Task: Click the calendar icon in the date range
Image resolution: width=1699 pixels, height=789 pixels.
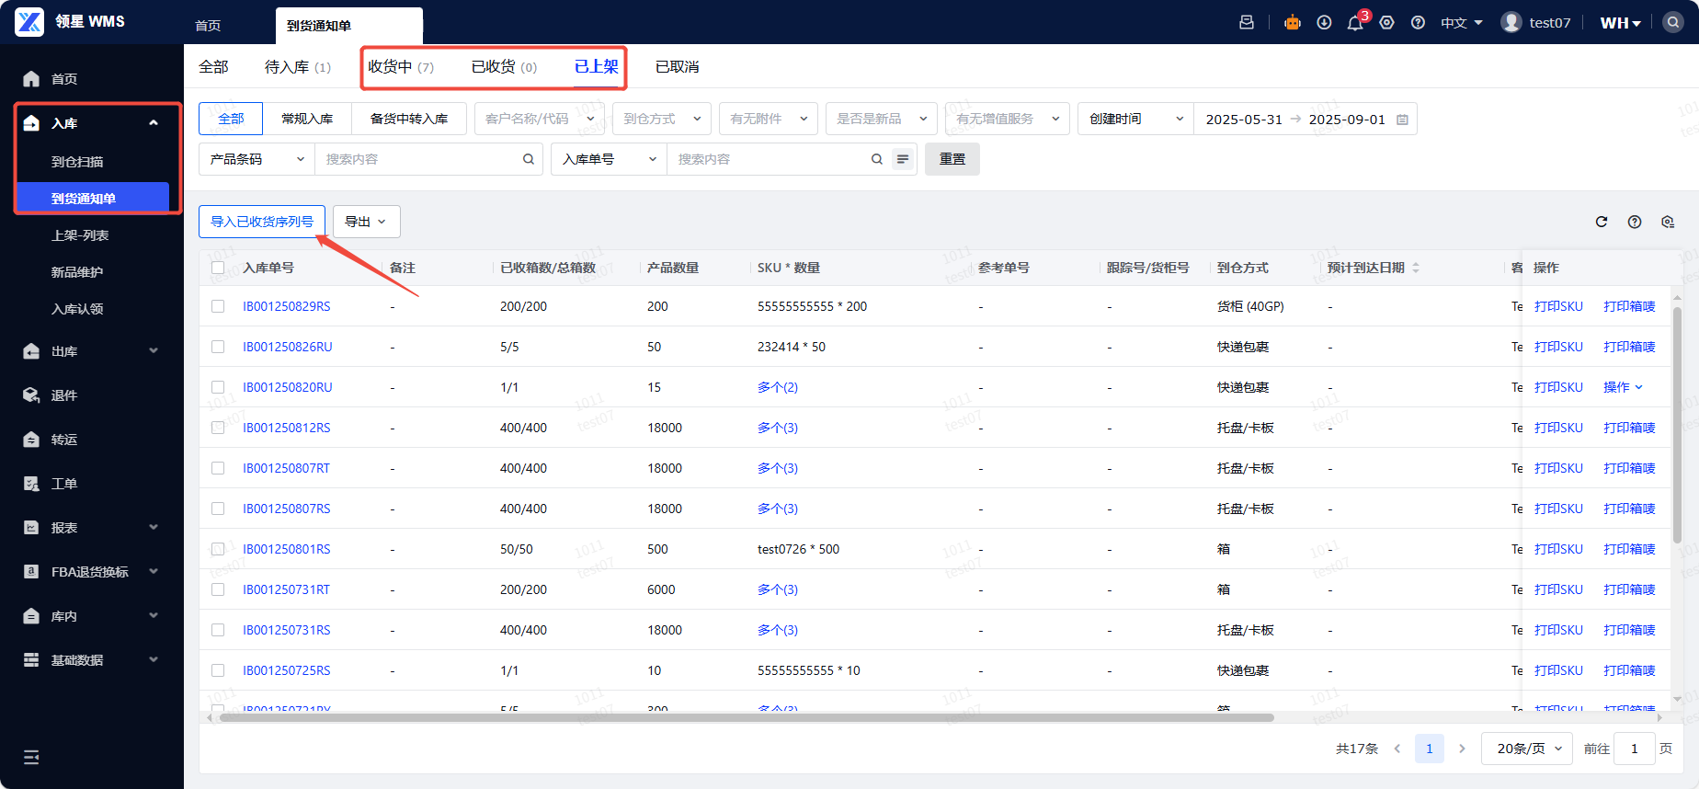Action: [x=1402, y=120]
